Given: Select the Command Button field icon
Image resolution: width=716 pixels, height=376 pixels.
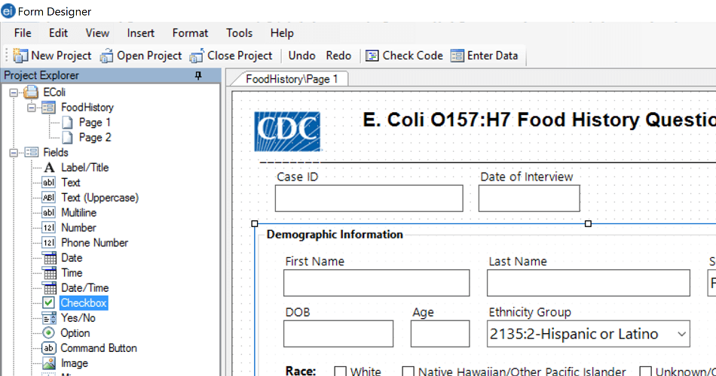Looking at the screenshot, I should click(x=49, y=348).
